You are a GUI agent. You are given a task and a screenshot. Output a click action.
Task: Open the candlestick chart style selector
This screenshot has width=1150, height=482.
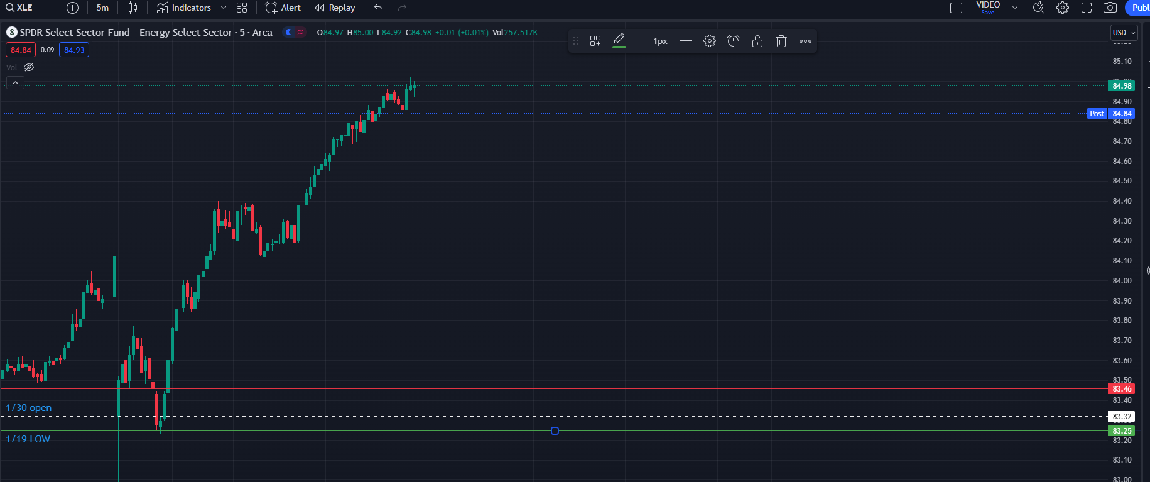pyautogui.click(x=133, y=8)
